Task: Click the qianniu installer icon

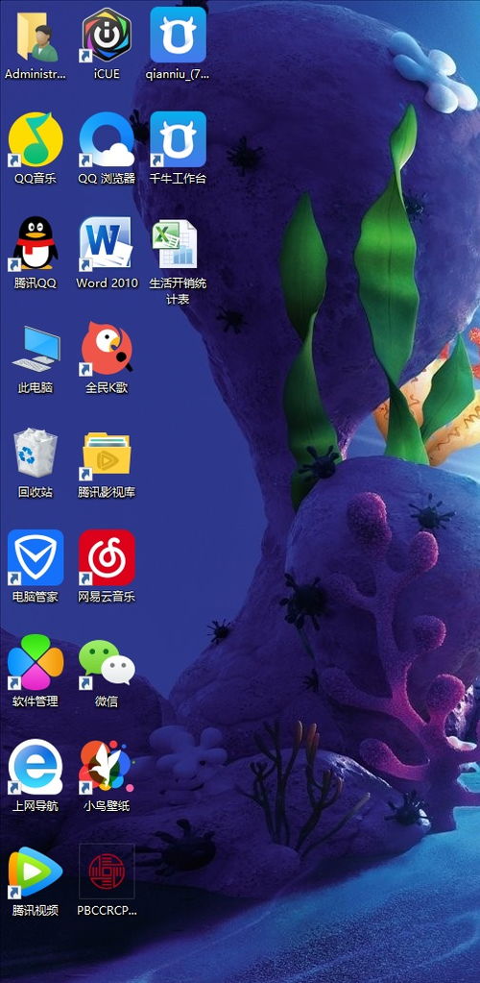Action: (178, 36)
